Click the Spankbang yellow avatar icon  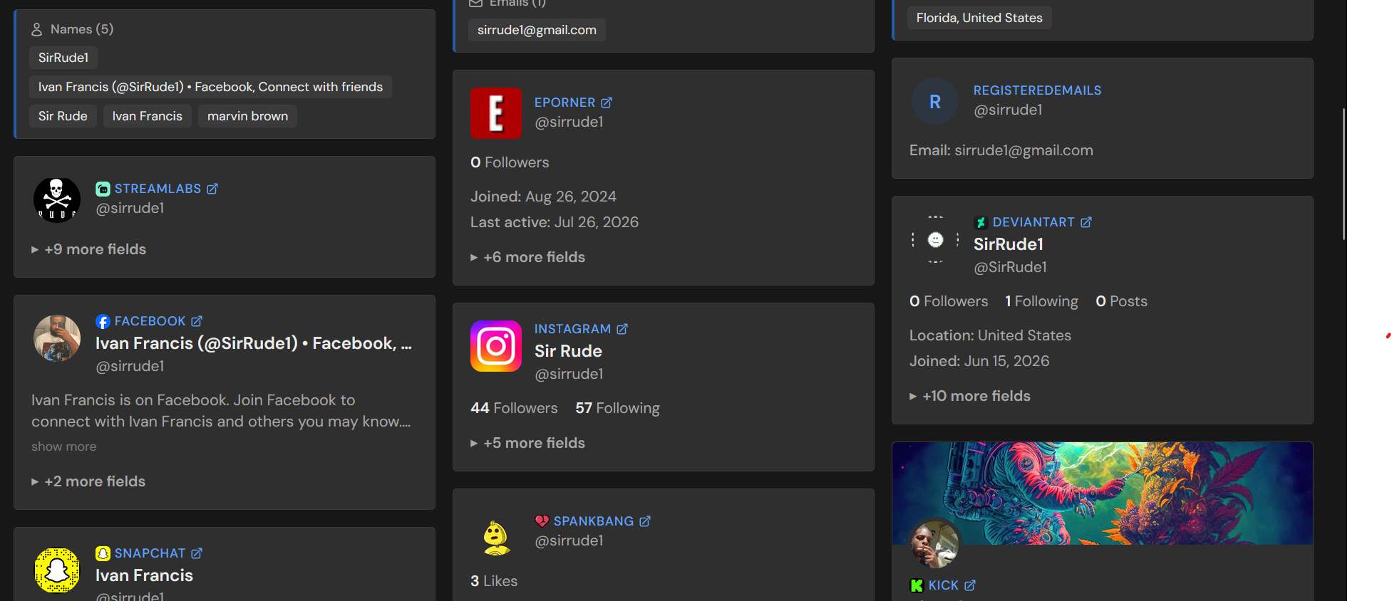click(x=496, y=538)
